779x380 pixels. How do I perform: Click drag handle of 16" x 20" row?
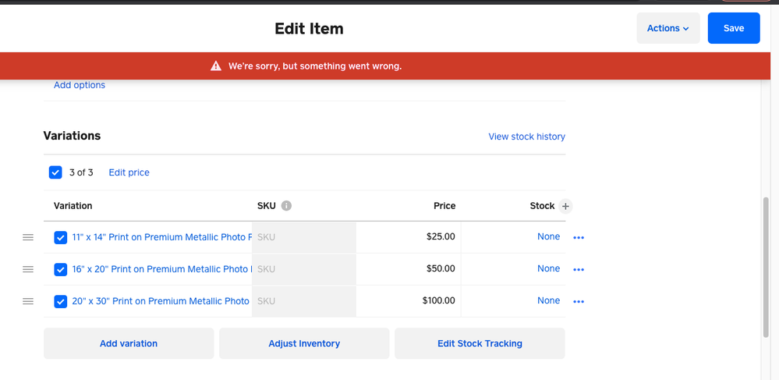click(x=28, y=269)
